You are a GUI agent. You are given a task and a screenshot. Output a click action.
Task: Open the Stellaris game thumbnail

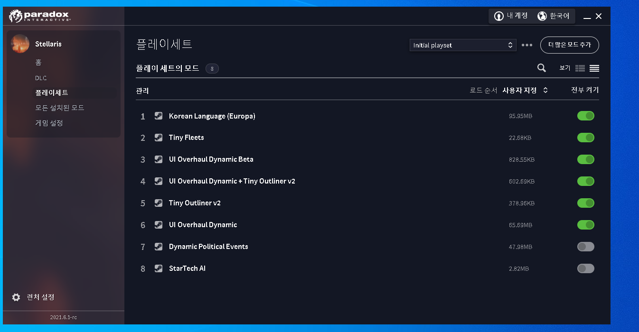[20, 44]
